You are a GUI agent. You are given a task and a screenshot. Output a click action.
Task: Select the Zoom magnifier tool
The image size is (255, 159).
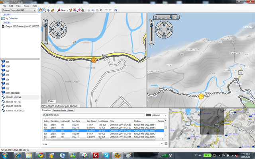pyautogui.click(x=44, y=10)
